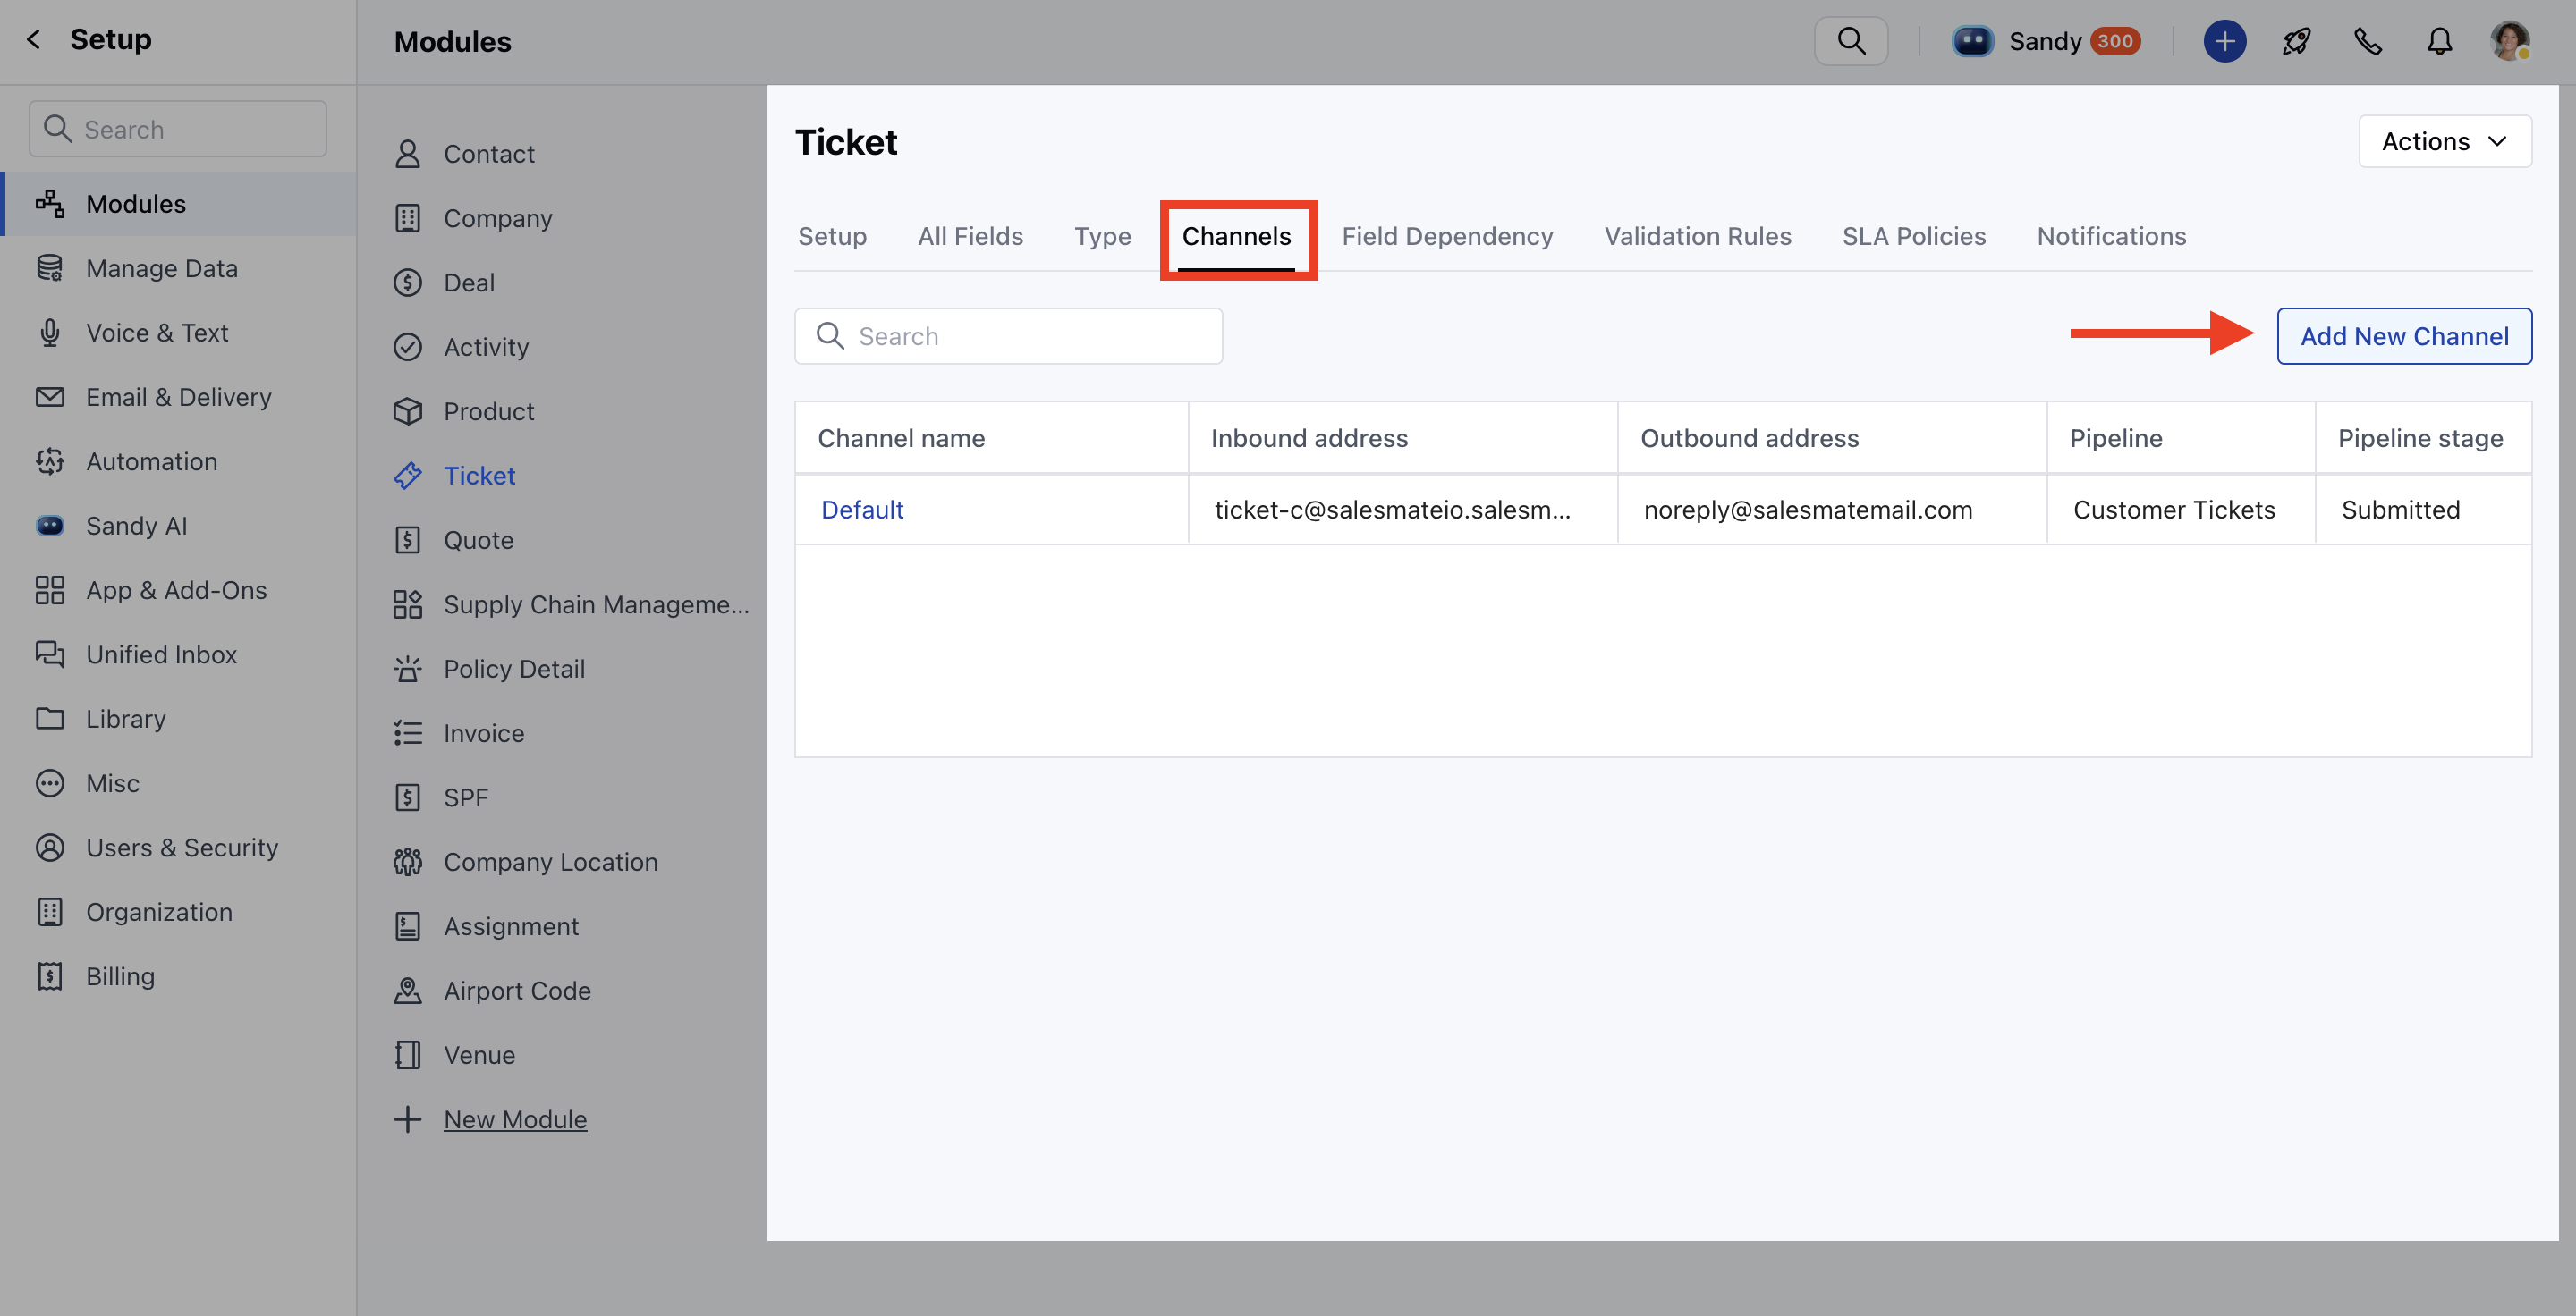This screenshot has width=2576, height=1316.
Task: Click the Email & Delivery envelope icon
Action: click(x=50, y=397)
